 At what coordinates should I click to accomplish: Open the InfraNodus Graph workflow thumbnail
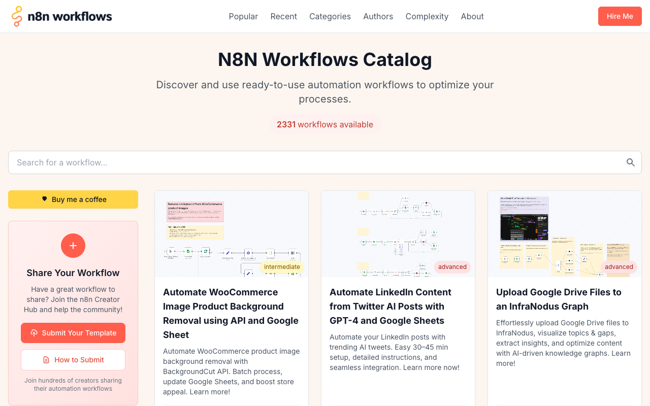[x=565, y=234]
